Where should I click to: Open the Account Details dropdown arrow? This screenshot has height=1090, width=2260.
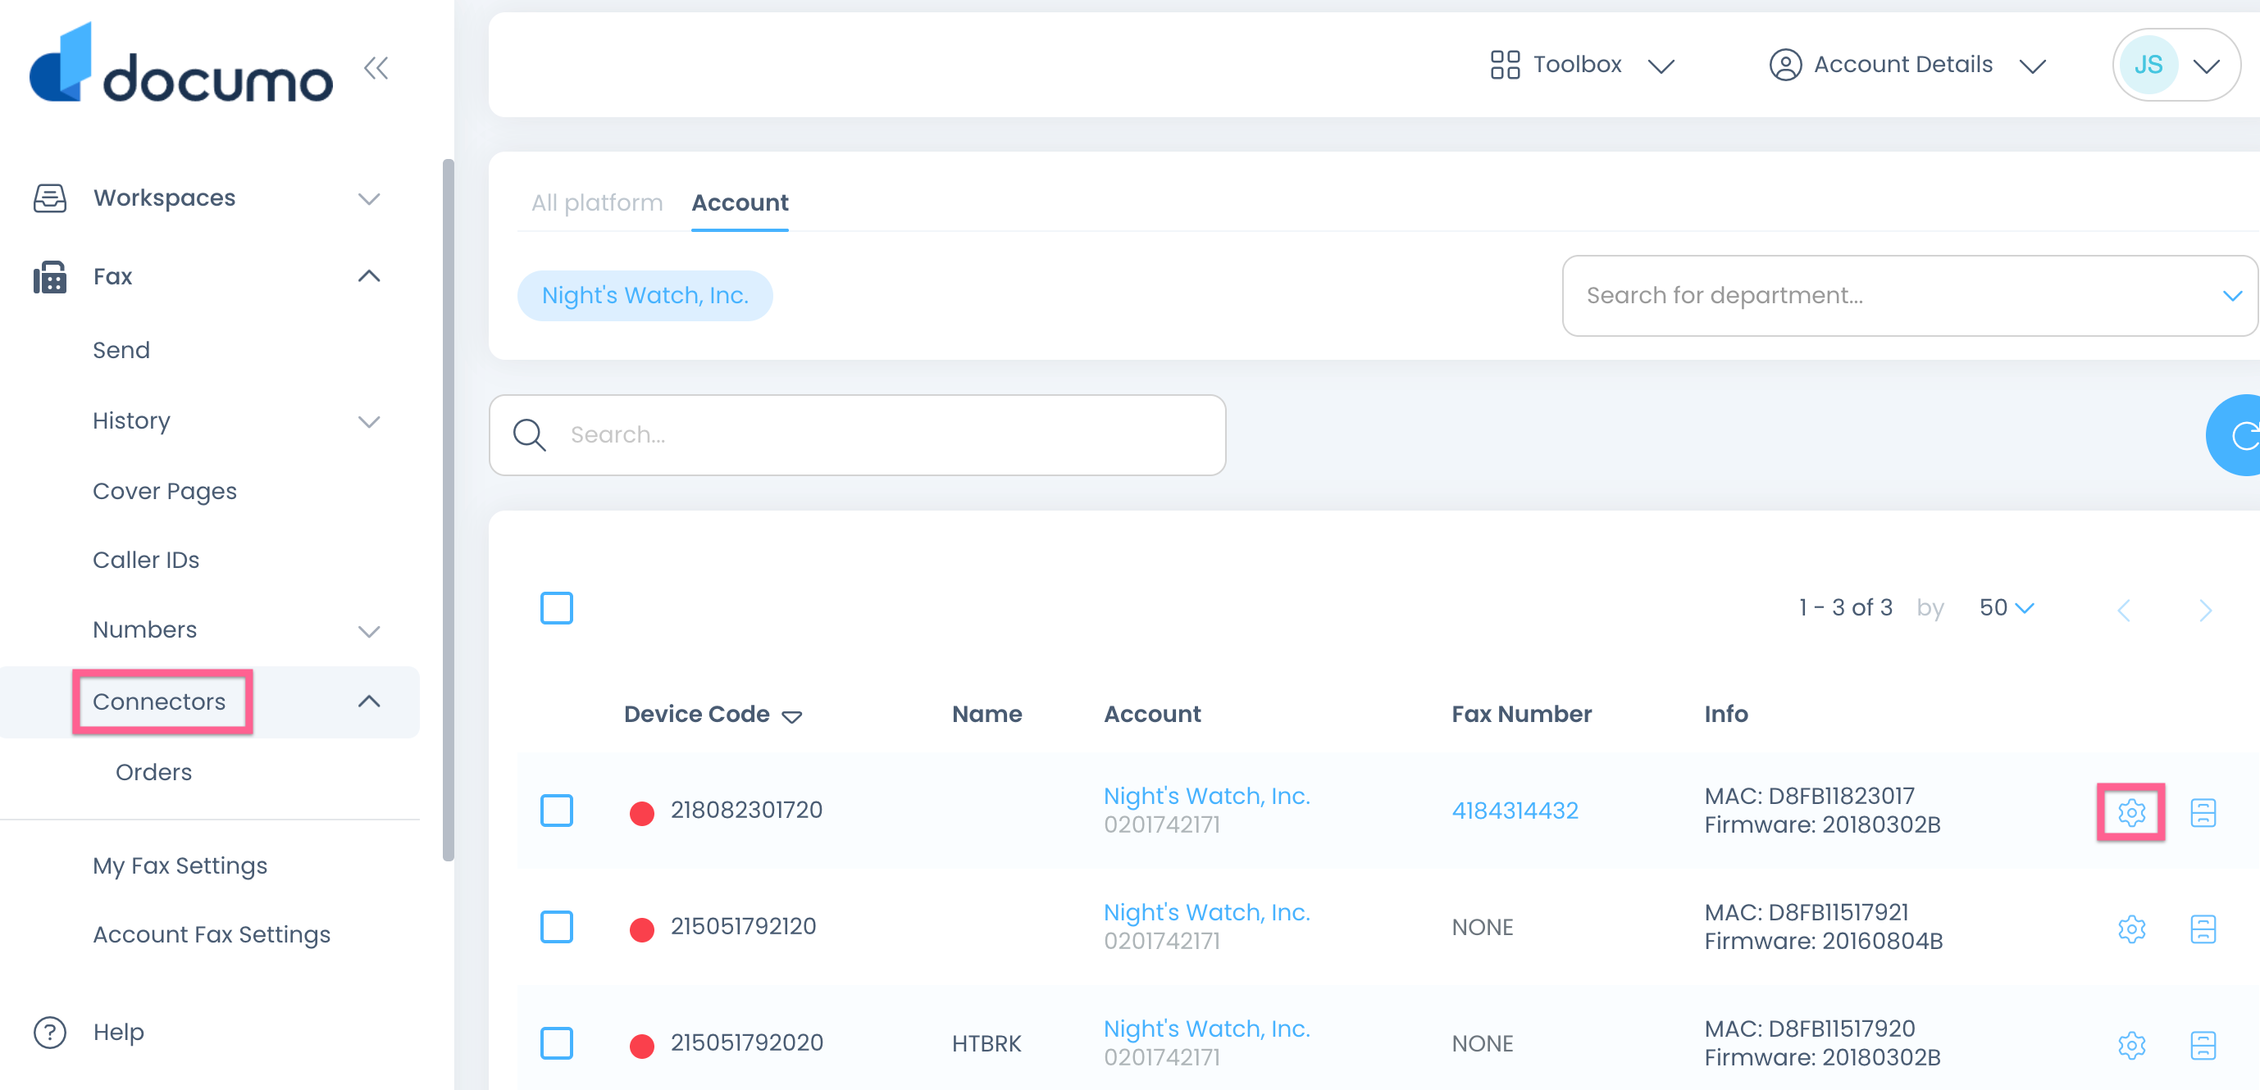tap(2032, 66)
